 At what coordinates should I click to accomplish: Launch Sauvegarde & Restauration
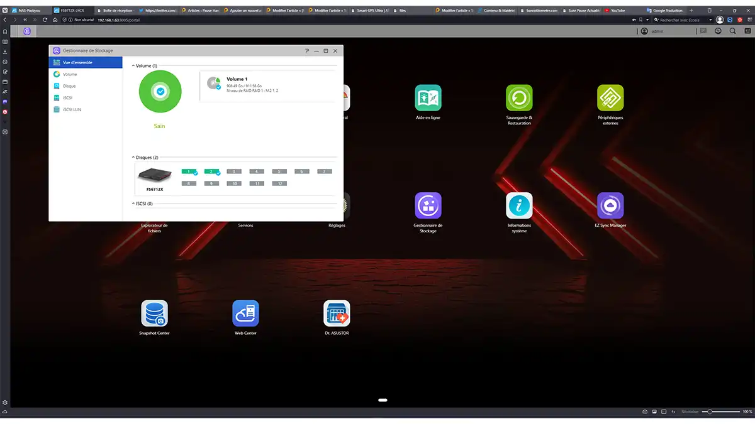click(x=519, y=99)
